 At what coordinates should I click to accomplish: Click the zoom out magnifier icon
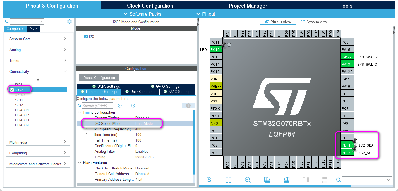248,180
